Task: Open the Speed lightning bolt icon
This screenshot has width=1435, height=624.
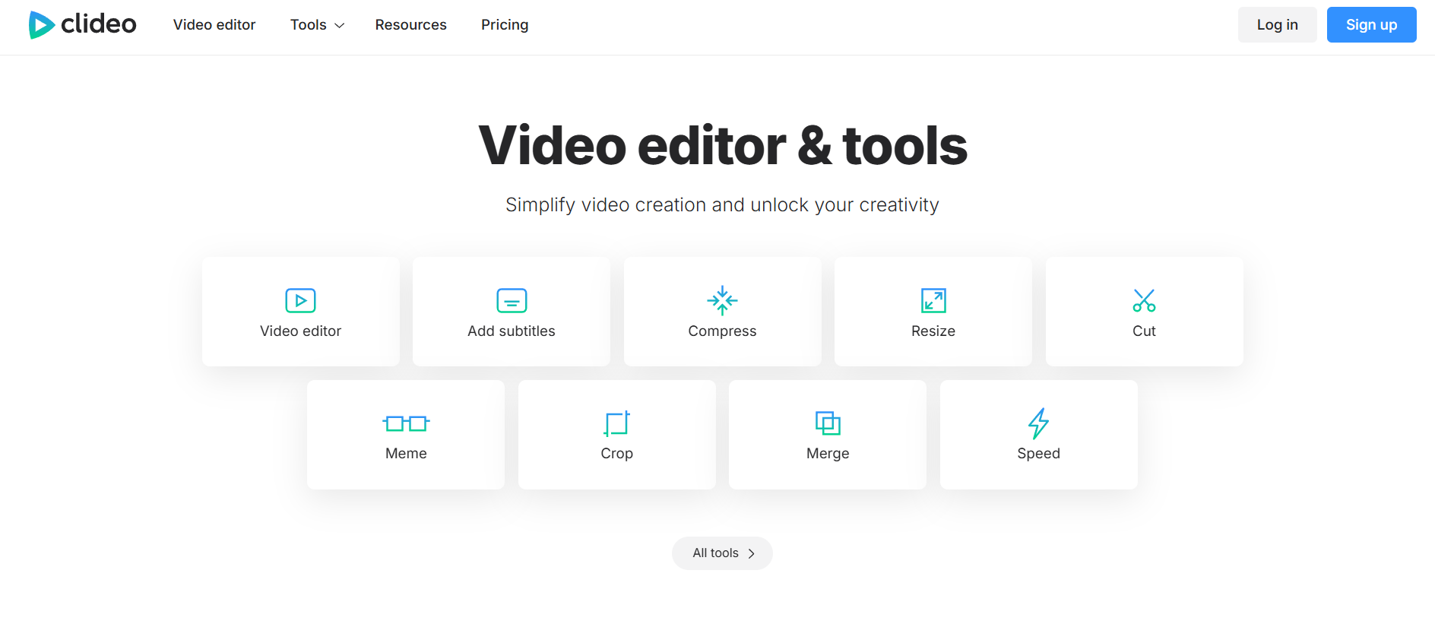Action: (1038, 423)
